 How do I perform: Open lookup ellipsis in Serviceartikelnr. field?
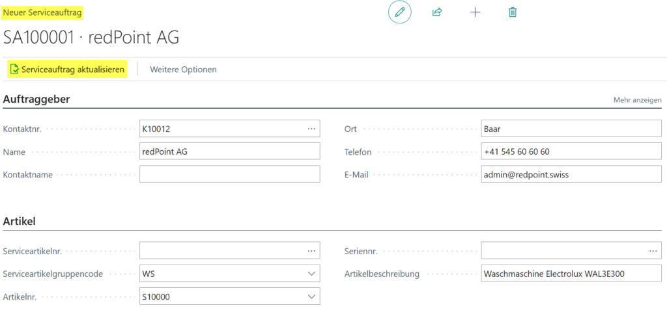tap(312, 250)
